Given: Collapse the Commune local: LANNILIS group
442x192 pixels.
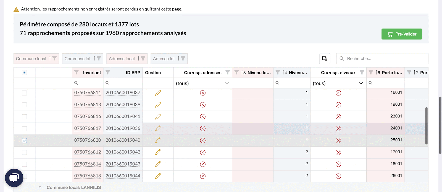Looking at the screenshot, I should [40, 187].
